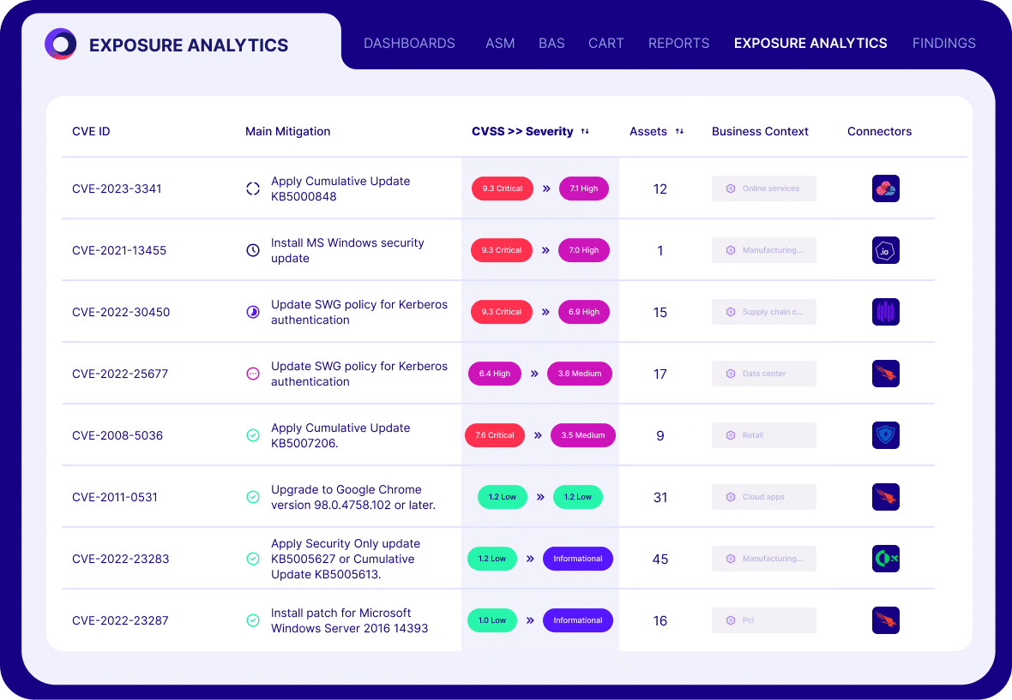Click the .io connector icon for CVE-2021-13455
This screenshot has height=700, width=1012.
885,250
